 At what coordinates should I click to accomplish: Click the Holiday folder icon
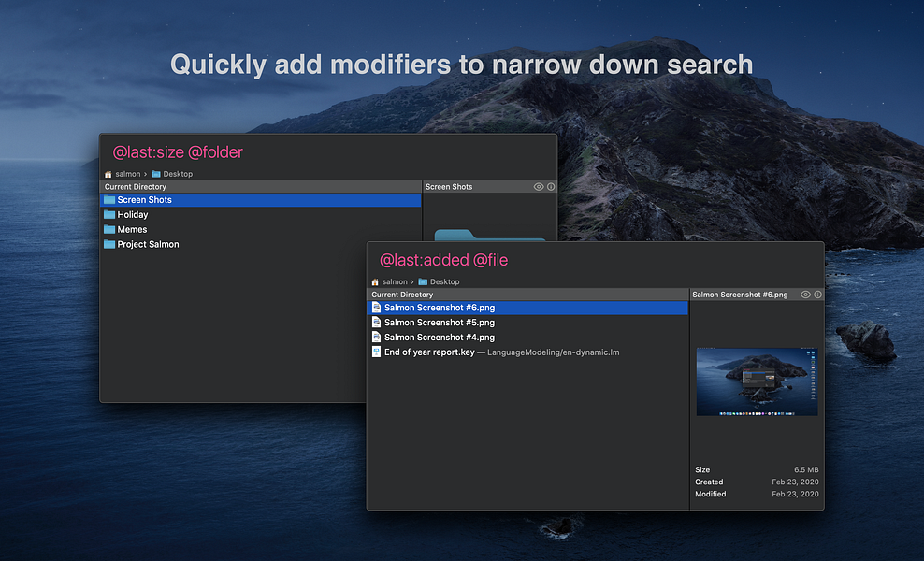point(109,214)
